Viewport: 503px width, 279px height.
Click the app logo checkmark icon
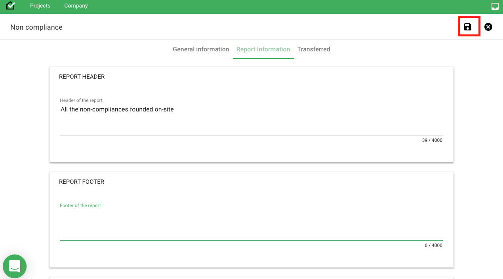(x=11, y=6)
